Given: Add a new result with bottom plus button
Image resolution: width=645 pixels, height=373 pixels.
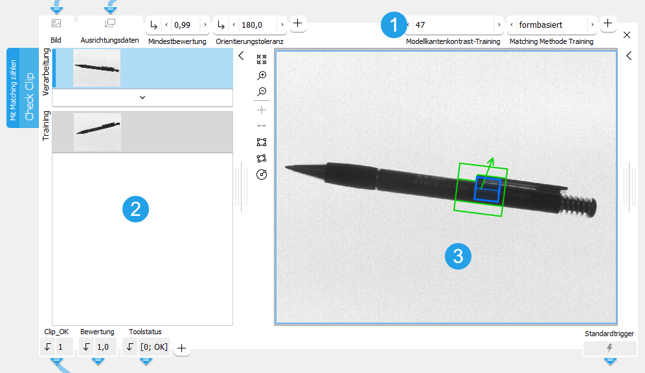Looking at the screenshot, I should 182,348.
